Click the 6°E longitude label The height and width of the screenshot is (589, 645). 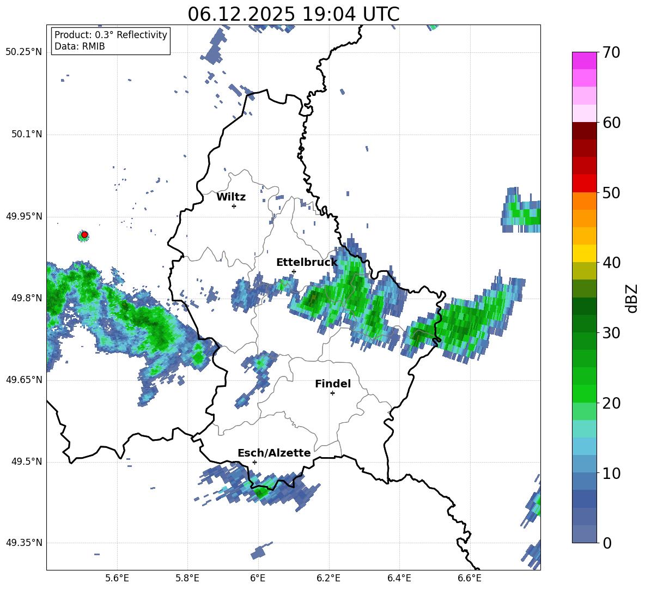(x=258, y=578)
